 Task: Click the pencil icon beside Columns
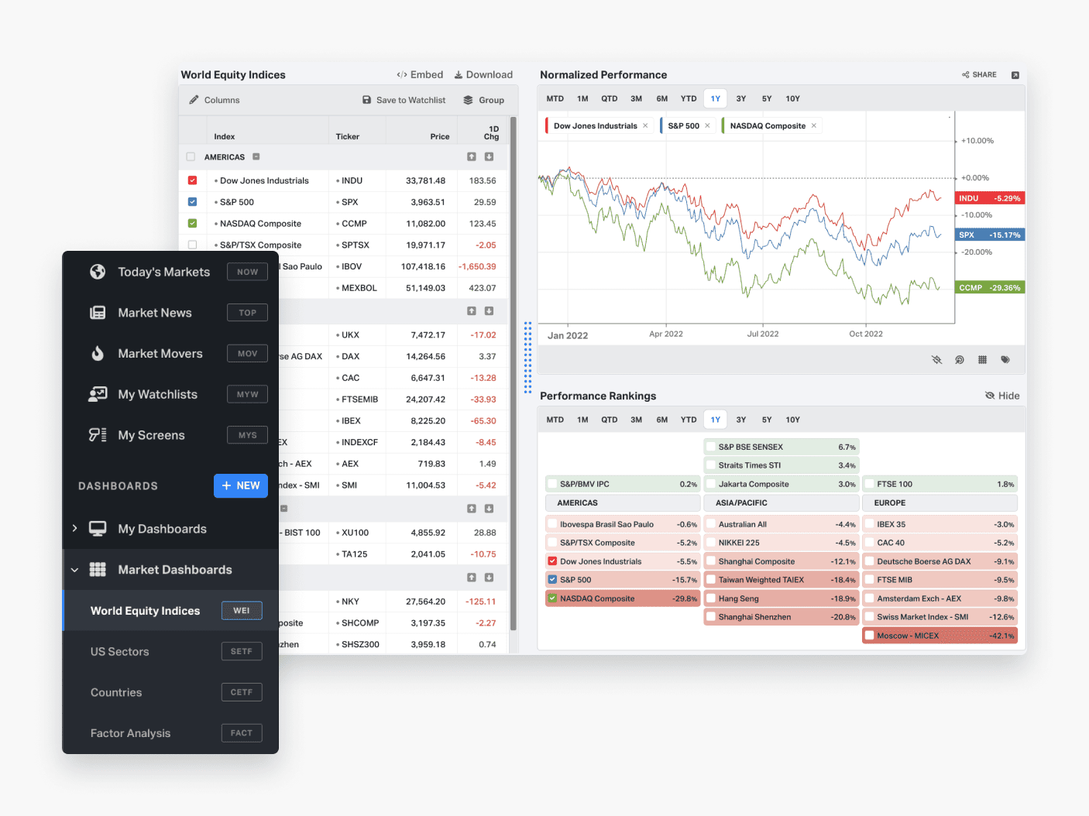click(x=194, y=100)
